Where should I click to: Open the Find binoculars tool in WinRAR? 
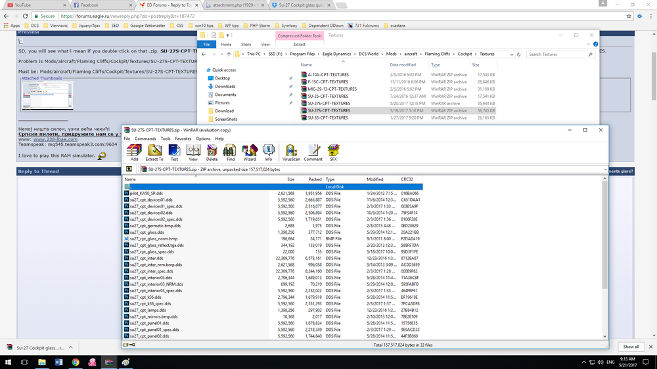[x=230, y=152]
